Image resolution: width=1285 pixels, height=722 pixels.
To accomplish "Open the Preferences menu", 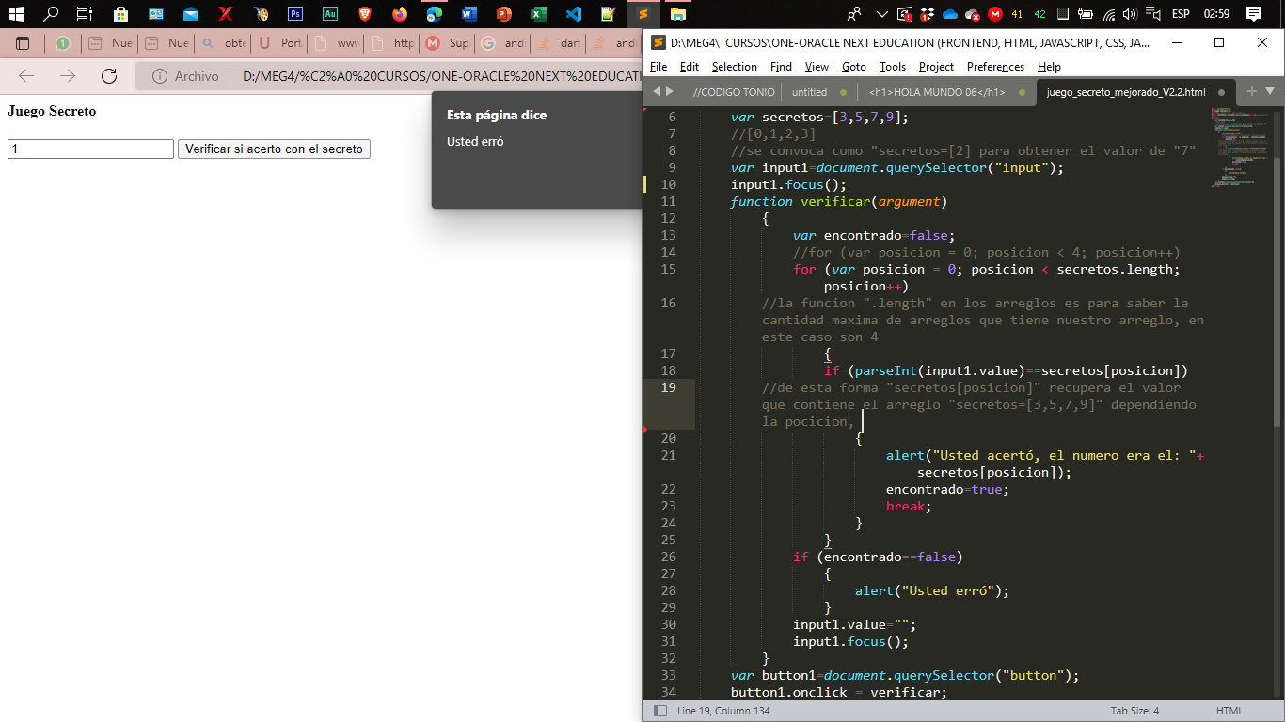I will (x=995, y=67).
